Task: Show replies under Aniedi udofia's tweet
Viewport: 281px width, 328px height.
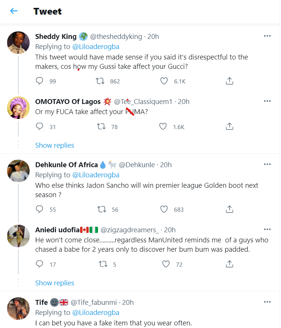Action: [x=55, y=283]
